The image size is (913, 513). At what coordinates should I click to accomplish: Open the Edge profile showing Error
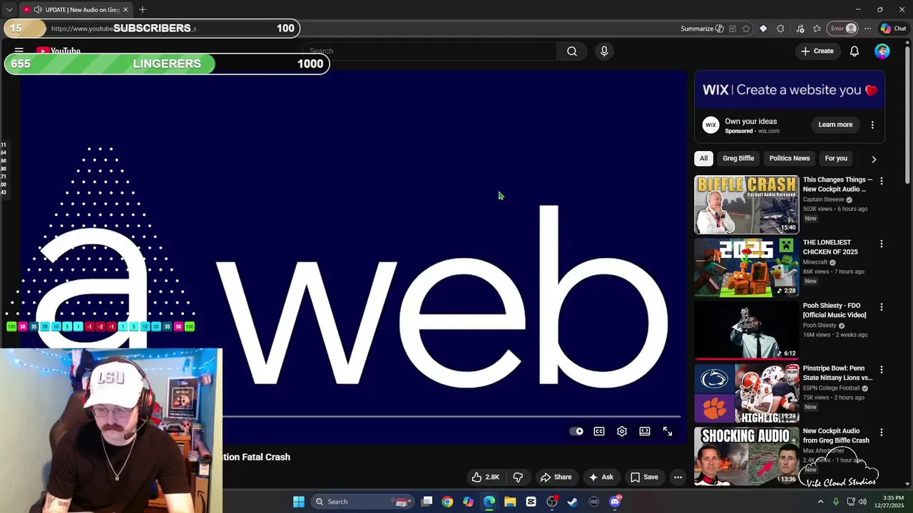pyautogui.click(x=843, y=28)
